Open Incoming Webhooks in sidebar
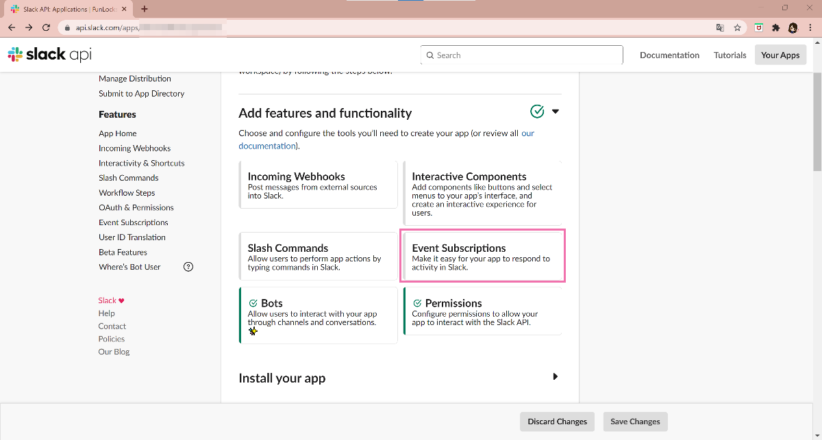The width and height of the screenshot is (822, 440). coord(134,148)
